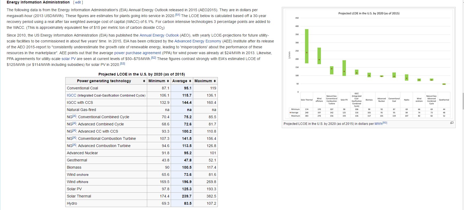Open the IGCC link in table
The image size is (464, 210).
pos(71,95)
